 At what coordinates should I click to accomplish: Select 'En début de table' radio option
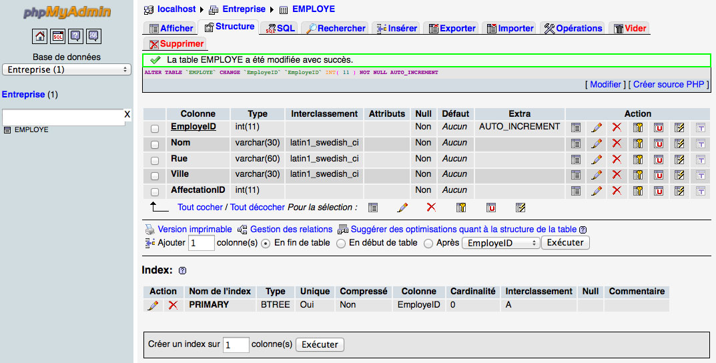[x=340, y=244]
